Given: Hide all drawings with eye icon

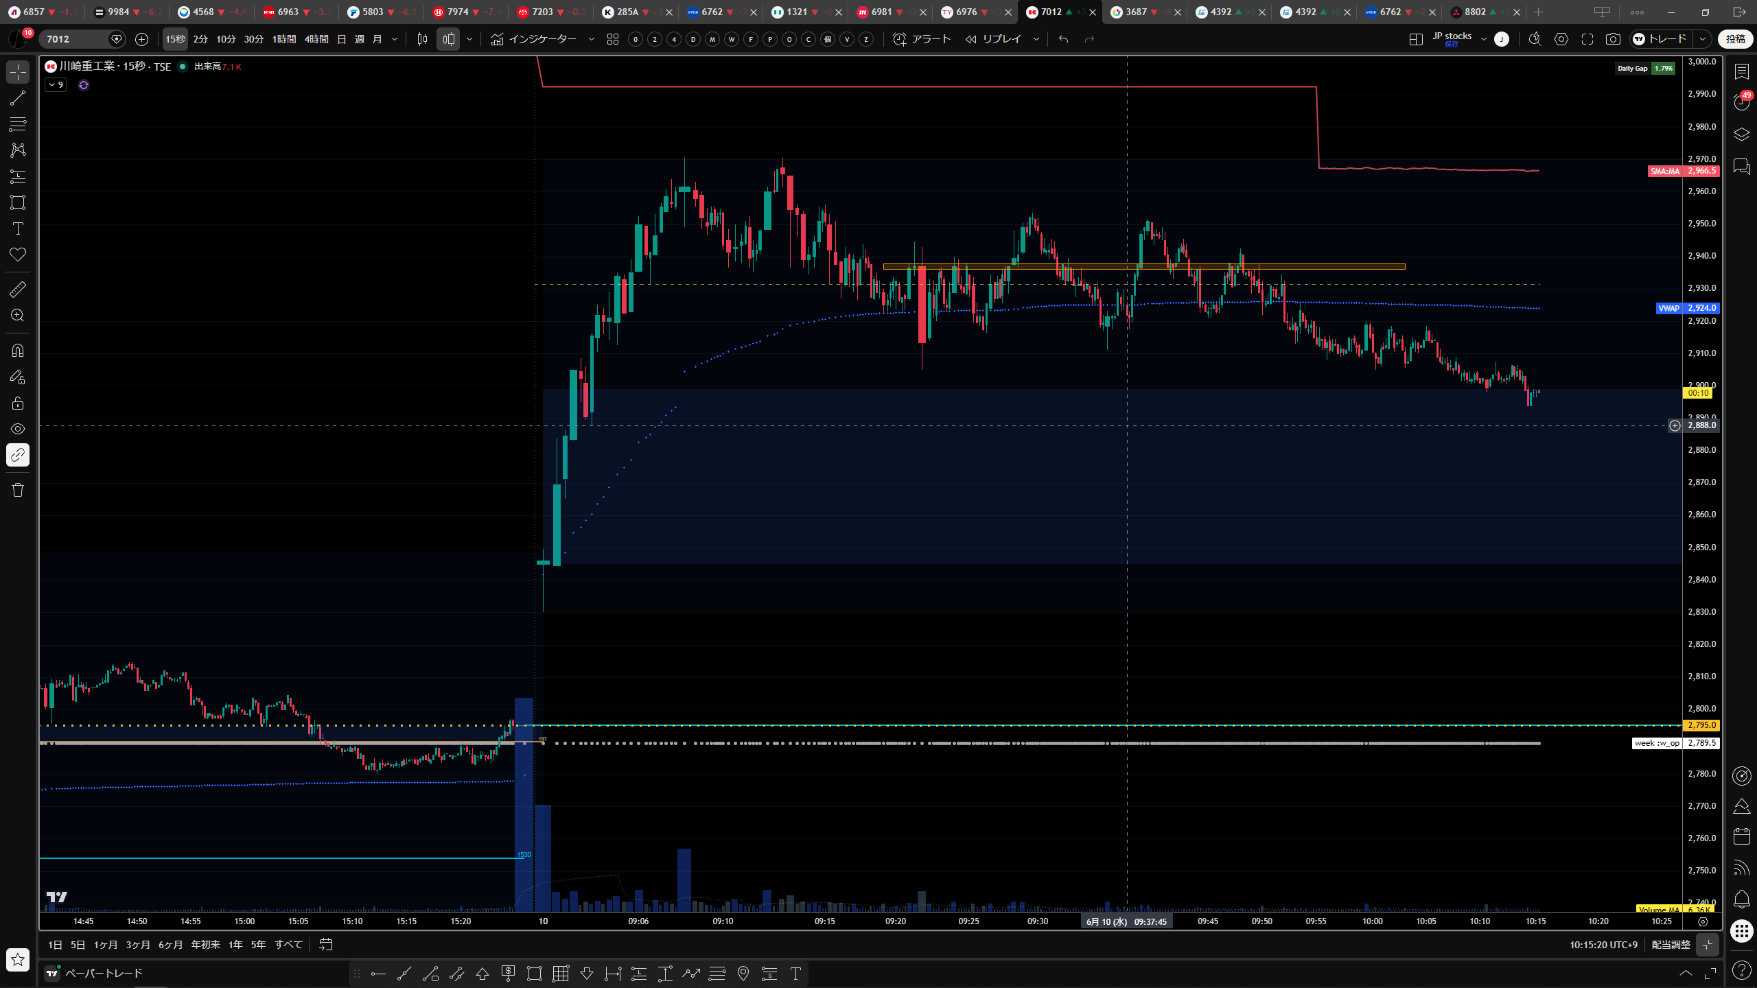Looking at the screenshot, I should [x=18, y=429].
